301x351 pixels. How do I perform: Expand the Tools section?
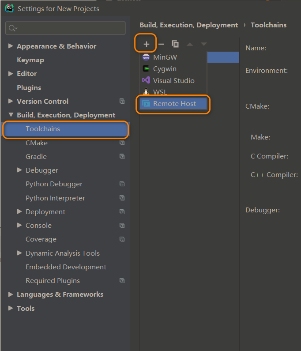tap(11, 308)
